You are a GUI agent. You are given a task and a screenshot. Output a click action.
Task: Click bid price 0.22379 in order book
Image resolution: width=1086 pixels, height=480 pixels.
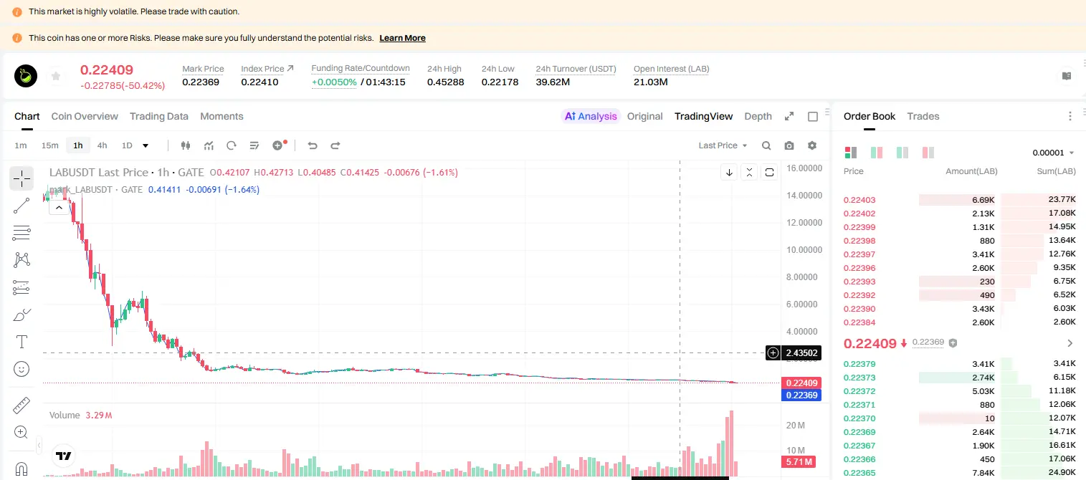pos(859,364)
